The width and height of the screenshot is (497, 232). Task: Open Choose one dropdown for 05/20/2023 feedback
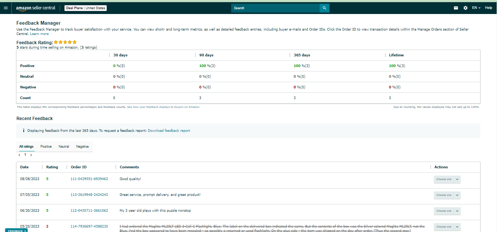point(447,227)
